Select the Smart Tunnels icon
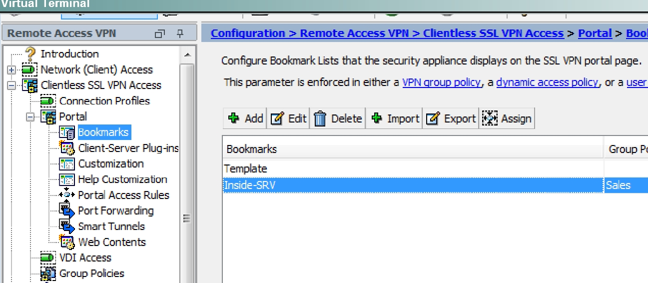The height and width of the screenshot is (283, 648). point(67,226)
